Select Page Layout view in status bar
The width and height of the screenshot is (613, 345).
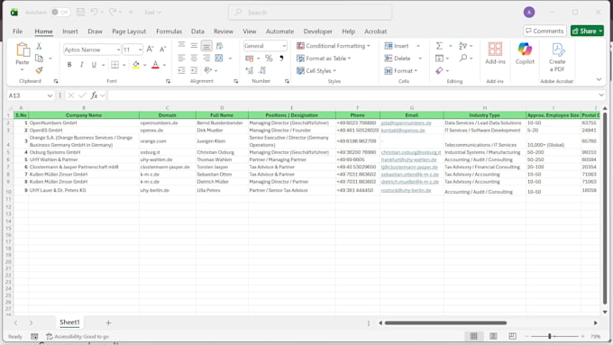pyautogui.click(x=493, y=336)
